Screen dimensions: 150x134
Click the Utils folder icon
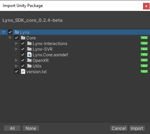[x=29, y=66]
